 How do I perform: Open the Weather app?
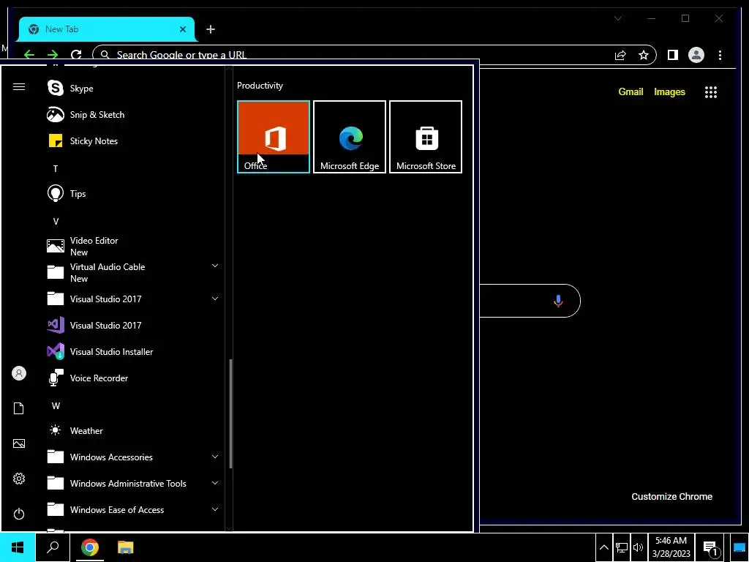pyautogui.click(x=133, y=430)
